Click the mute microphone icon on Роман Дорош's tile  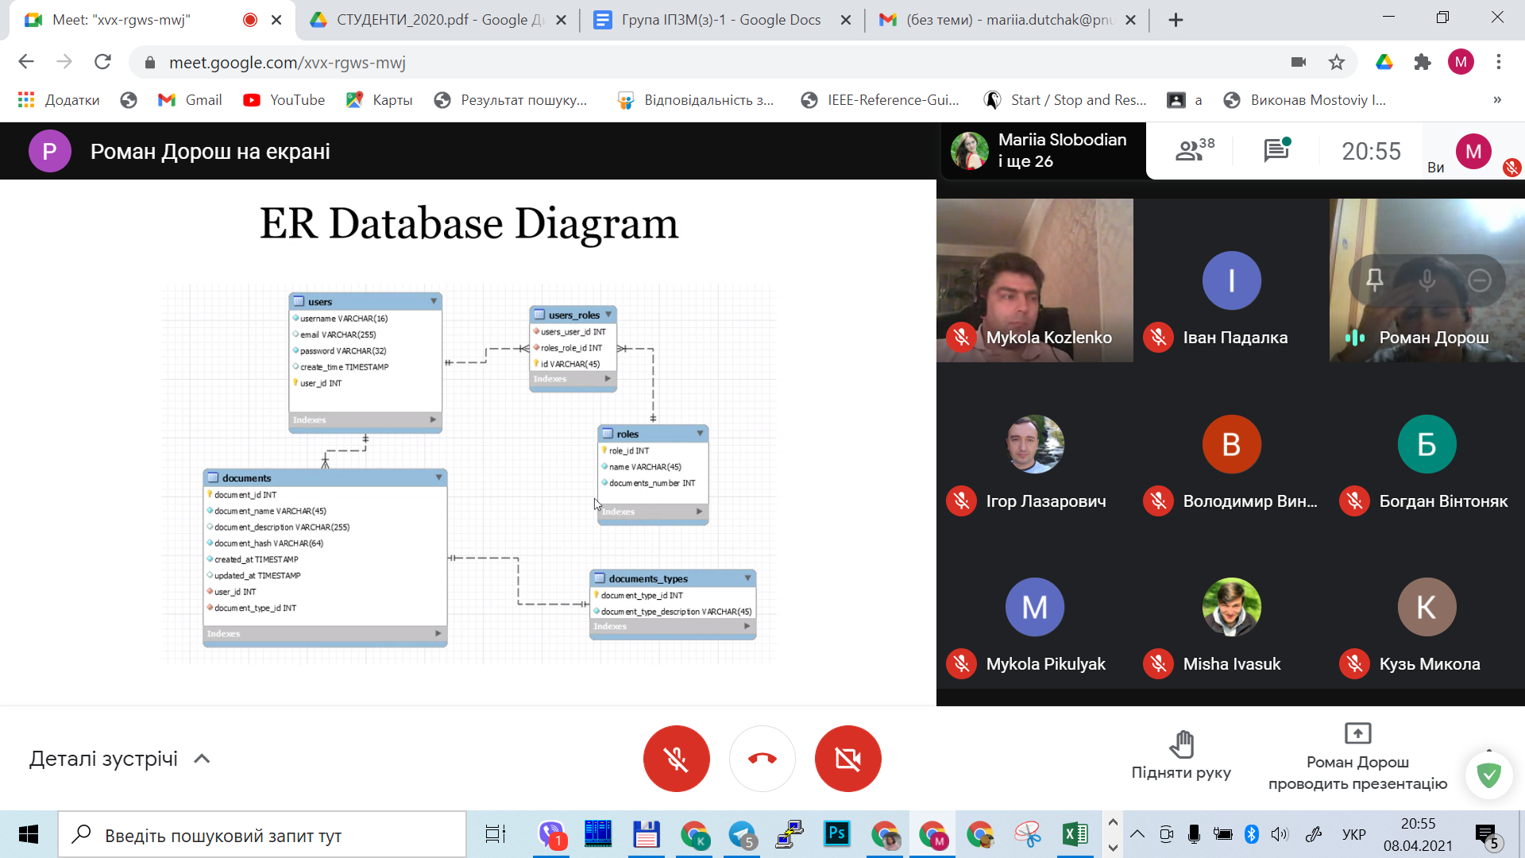pos(1427,280)
